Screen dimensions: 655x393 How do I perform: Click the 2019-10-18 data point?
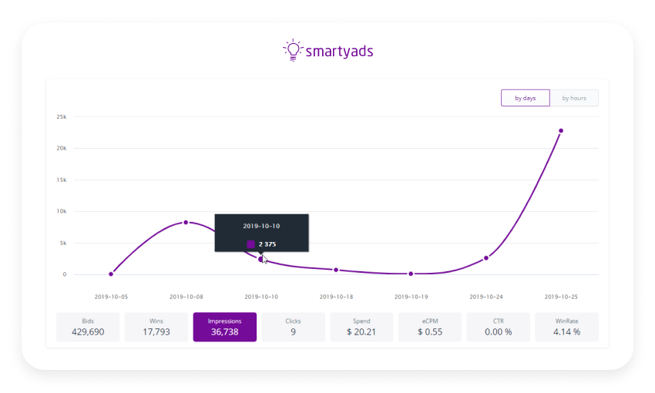(336, 270)
